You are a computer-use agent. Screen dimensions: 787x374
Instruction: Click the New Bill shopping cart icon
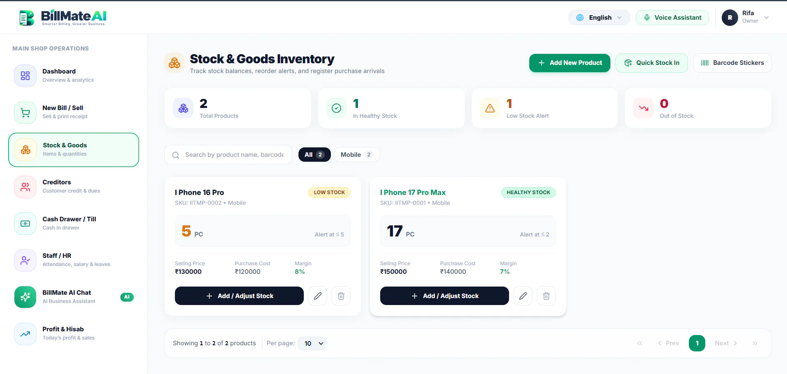pos(25,112)
